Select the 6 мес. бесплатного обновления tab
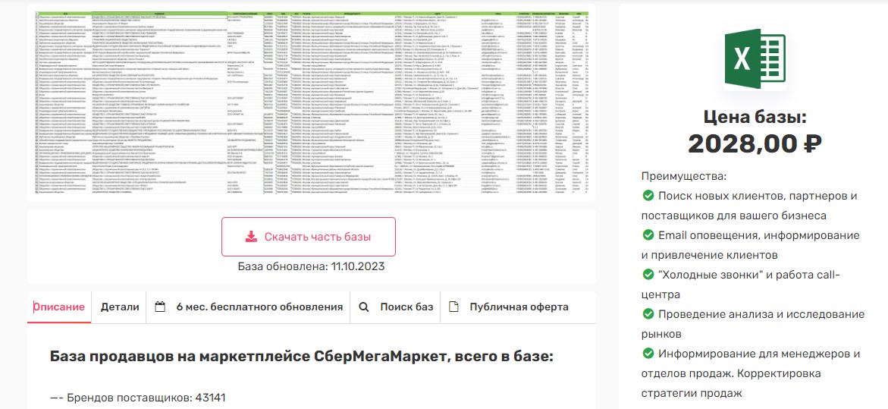The width and height of the screenshot is (888, 409). [x=259, y=307]
